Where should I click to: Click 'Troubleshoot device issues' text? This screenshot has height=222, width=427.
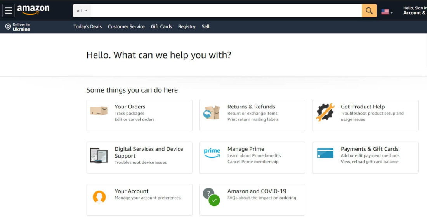pos(141,162)
